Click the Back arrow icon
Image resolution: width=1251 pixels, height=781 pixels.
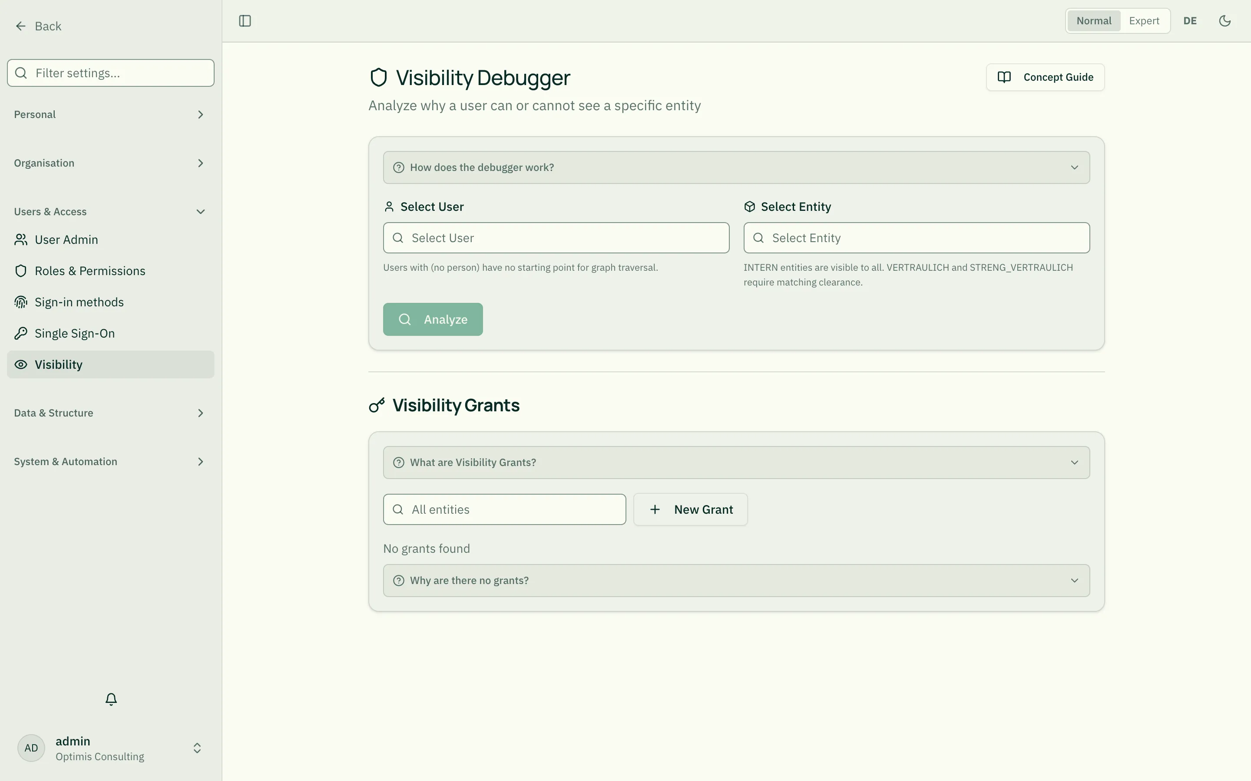click(21, 26)
